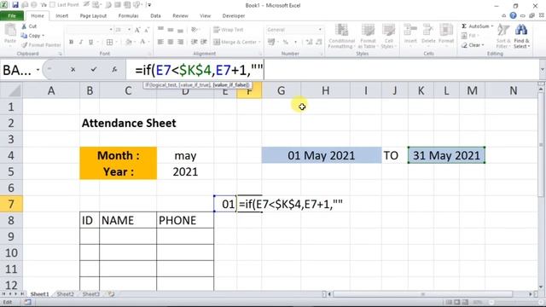Image resolution: width=546 pixels, height=307 pixels.
Task: Apply Bold formatting
Action: tap(71, 42)
